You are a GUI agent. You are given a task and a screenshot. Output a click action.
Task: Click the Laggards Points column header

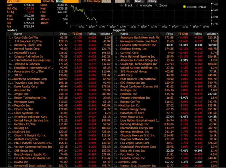click(198, 34)
